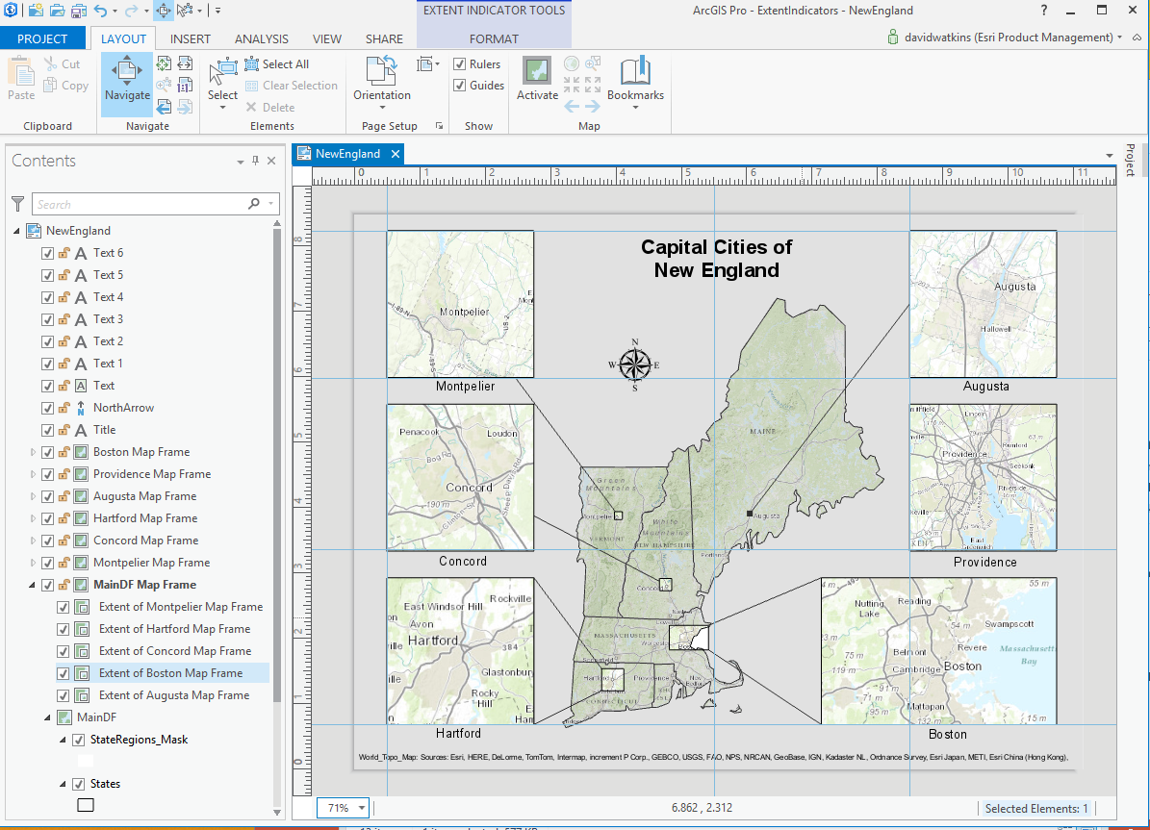The width and height of the screenshot is (1150, 830).
Task: Click the filter funnel icon in Contents
Action: click(x=17, y=204)
